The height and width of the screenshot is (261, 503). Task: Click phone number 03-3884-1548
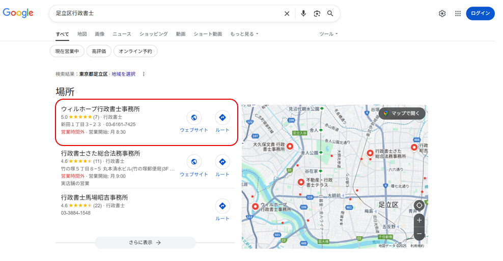click(76, 213)
